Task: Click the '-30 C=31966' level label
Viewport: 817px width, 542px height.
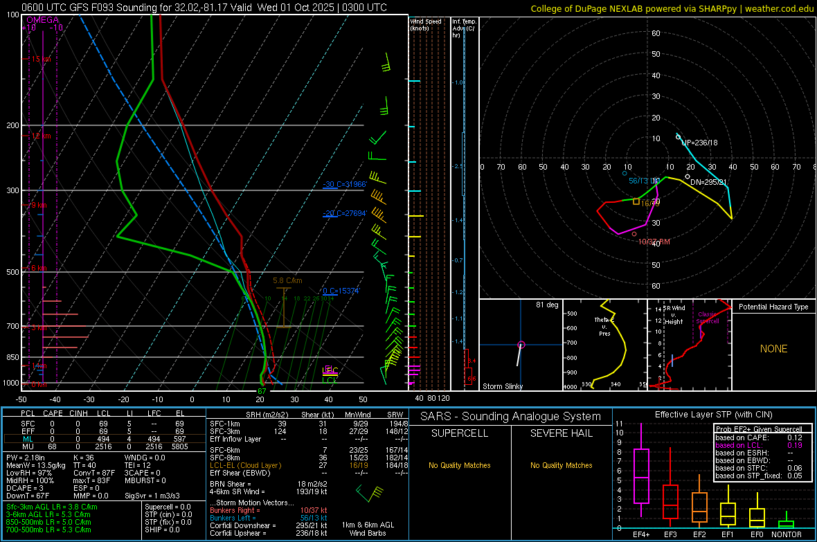Action: point(345,184)
